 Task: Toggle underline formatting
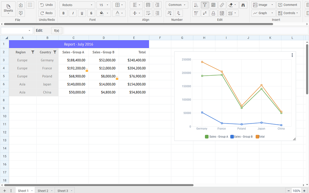82,13
